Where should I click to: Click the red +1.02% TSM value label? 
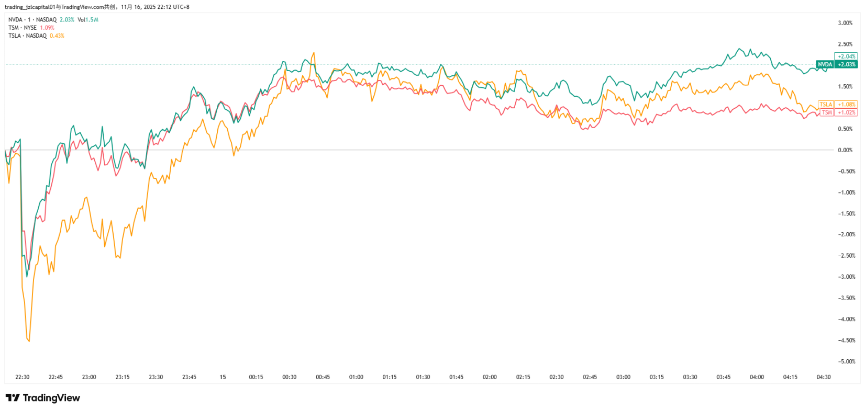pos(847,112)
